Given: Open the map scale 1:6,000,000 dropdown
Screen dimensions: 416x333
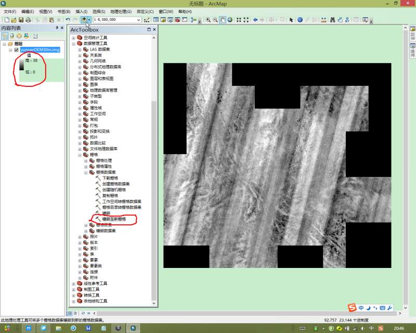Looking at the screenshot, I should (138, 20).
